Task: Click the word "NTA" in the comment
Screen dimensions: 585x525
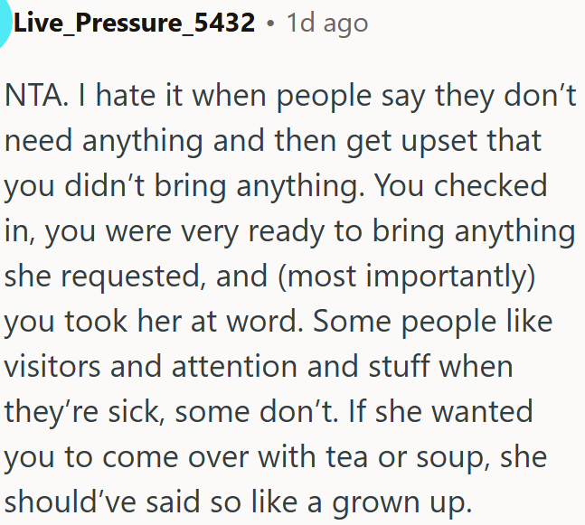Action: (x=33, y=96)
